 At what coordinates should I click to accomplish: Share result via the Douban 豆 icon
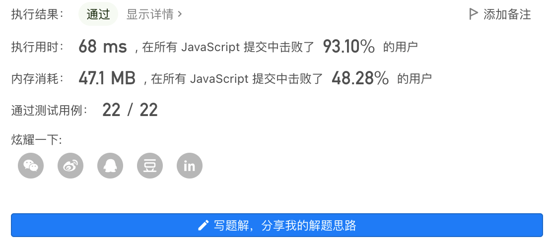[x=150, y=166]
